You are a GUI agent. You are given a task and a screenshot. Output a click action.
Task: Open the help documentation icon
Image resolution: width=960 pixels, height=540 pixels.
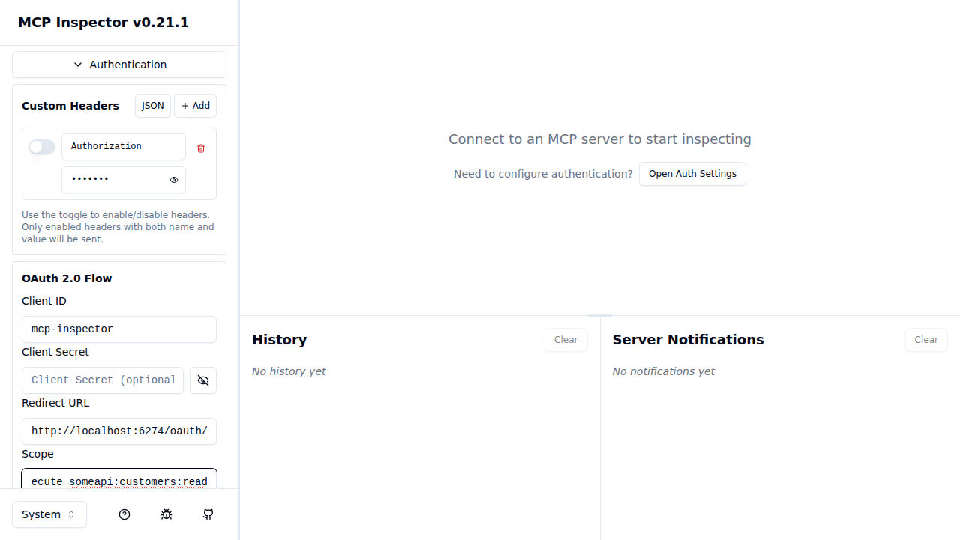(124, 514)
